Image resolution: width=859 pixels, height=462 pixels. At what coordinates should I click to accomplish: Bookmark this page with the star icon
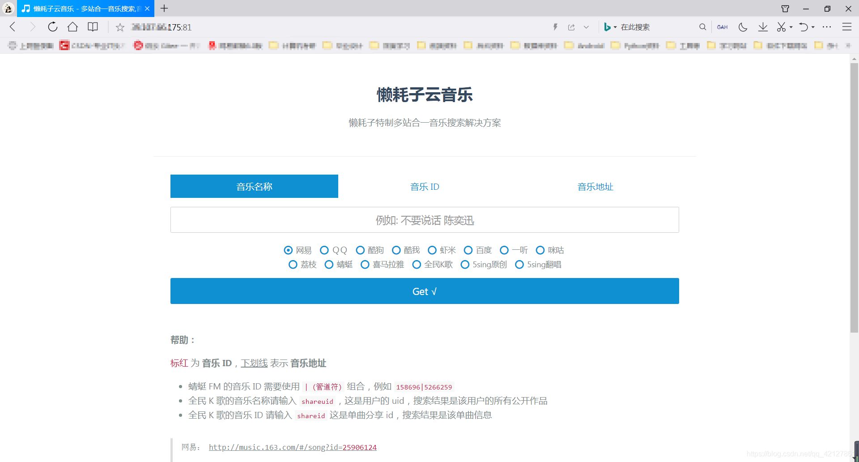coord(120,27)
